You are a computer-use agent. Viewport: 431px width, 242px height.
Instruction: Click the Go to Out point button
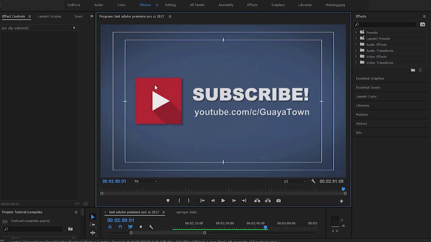[x=244, y=201]
